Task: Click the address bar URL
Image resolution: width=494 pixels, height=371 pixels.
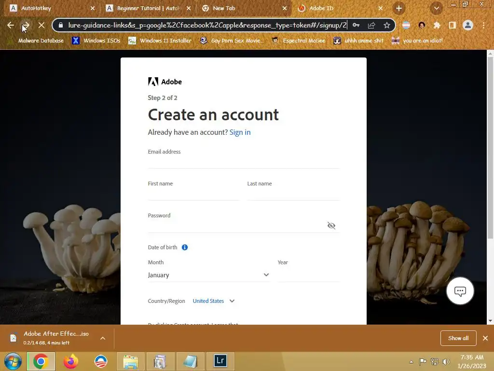Action: 207,25
